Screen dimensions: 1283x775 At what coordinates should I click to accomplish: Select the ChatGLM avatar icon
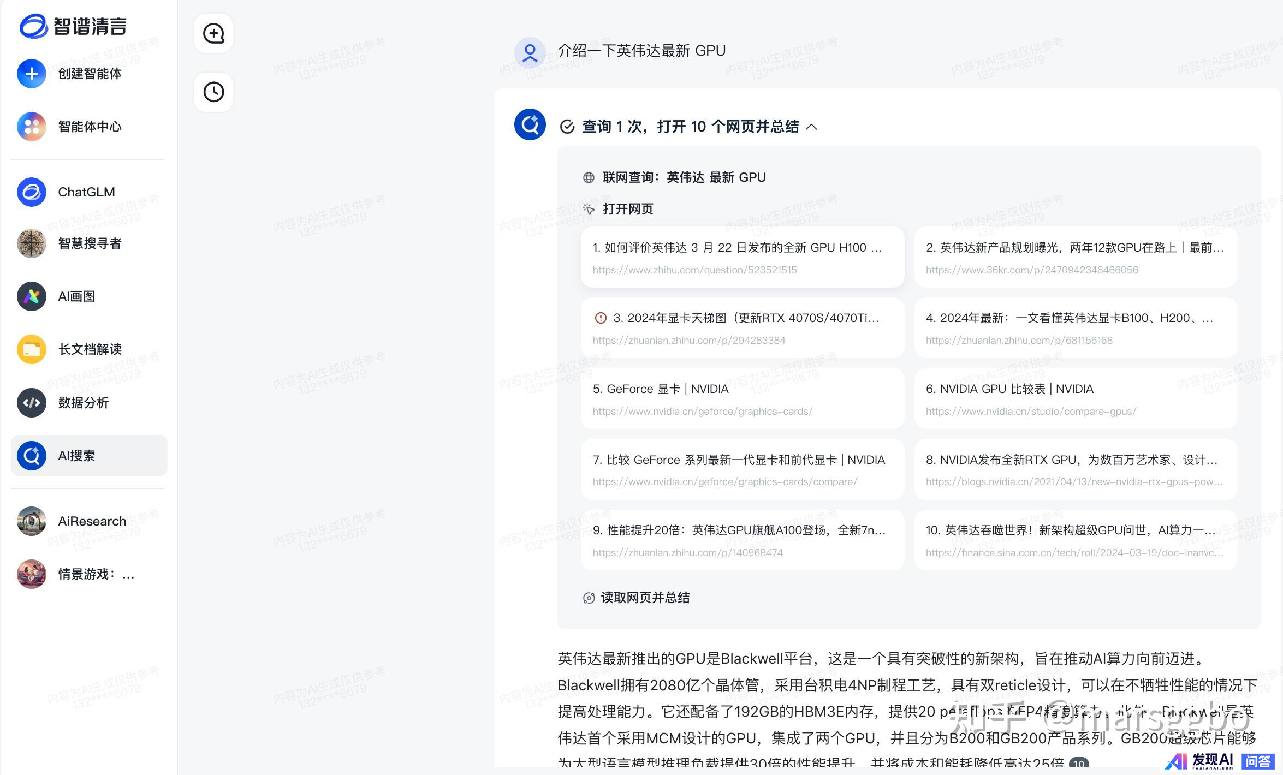32,192
